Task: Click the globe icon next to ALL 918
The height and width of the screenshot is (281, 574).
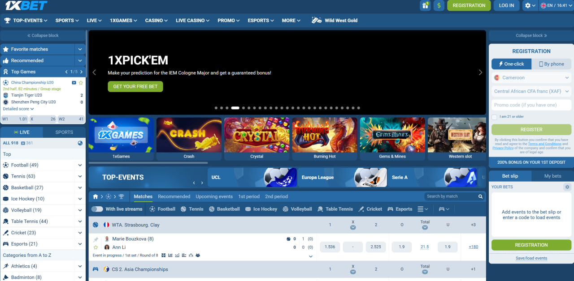Action: point(80,143)
